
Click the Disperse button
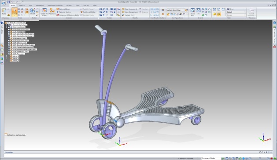click(144, 12)
